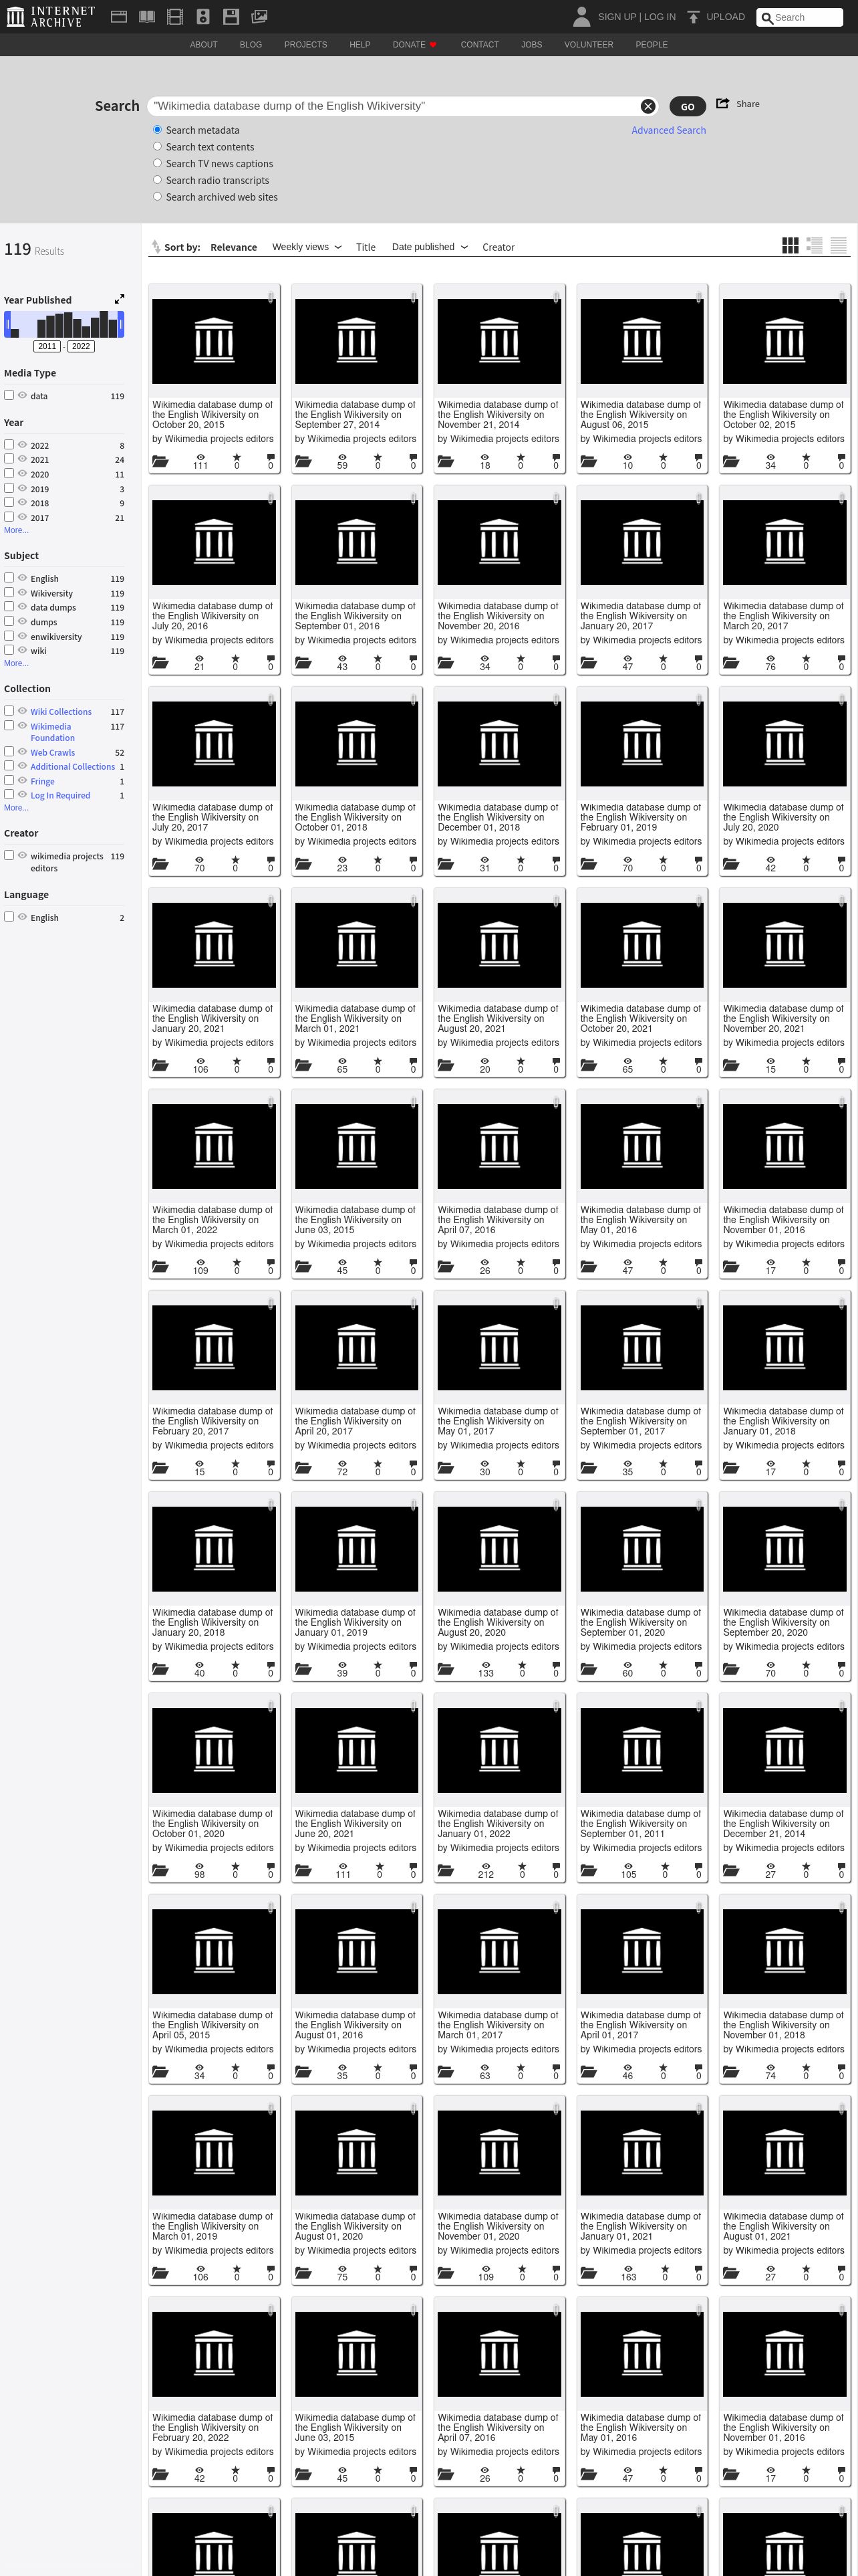Image resolution: width=858 pixels, height=2576 pixels.
Task: Open the Images icon in top bar
Action: (x=259, y=16)
